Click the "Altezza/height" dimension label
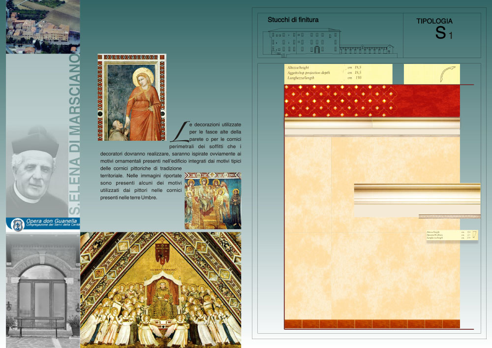 pos(298,67)
